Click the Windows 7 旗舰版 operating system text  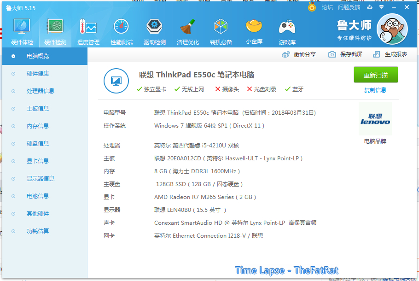point(209,126)
